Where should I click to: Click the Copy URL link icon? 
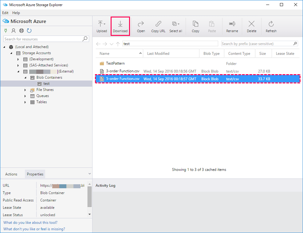[158, 24]
